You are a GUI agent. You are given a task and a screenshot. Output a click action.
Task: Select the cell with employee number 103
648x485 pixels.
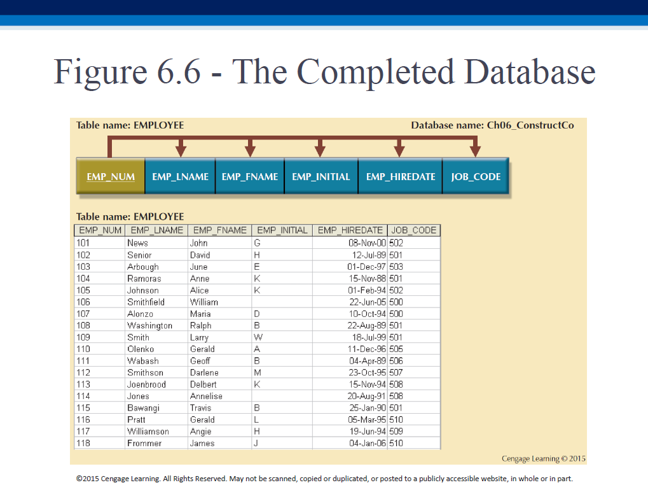pos(100,266)
